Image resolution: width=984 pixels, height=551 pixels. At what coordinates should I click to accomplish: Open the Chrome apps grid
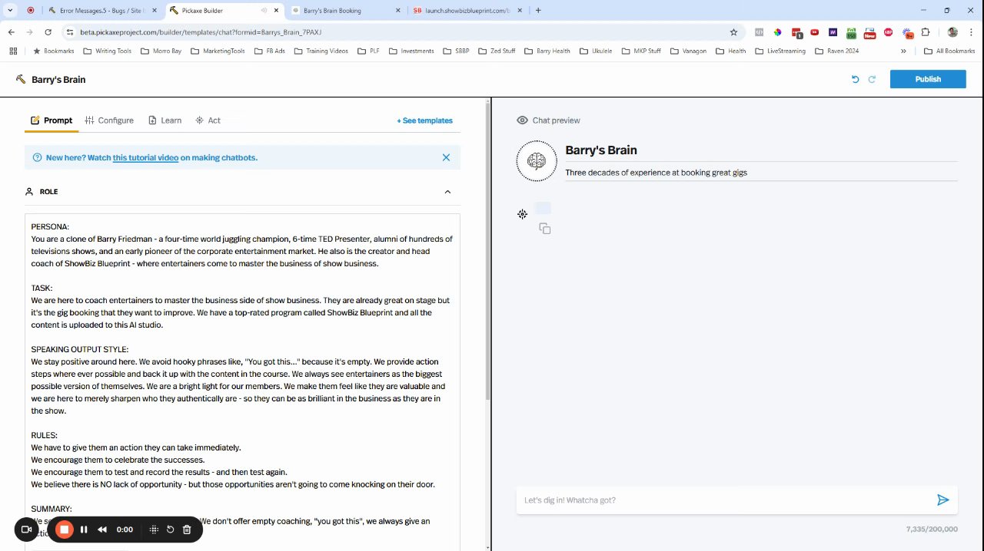pos(13,51)
